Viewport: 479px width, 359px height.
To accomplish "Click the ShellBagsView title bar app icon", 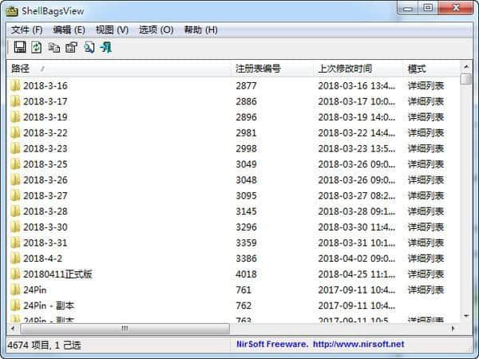I will (x=12, y=11).
